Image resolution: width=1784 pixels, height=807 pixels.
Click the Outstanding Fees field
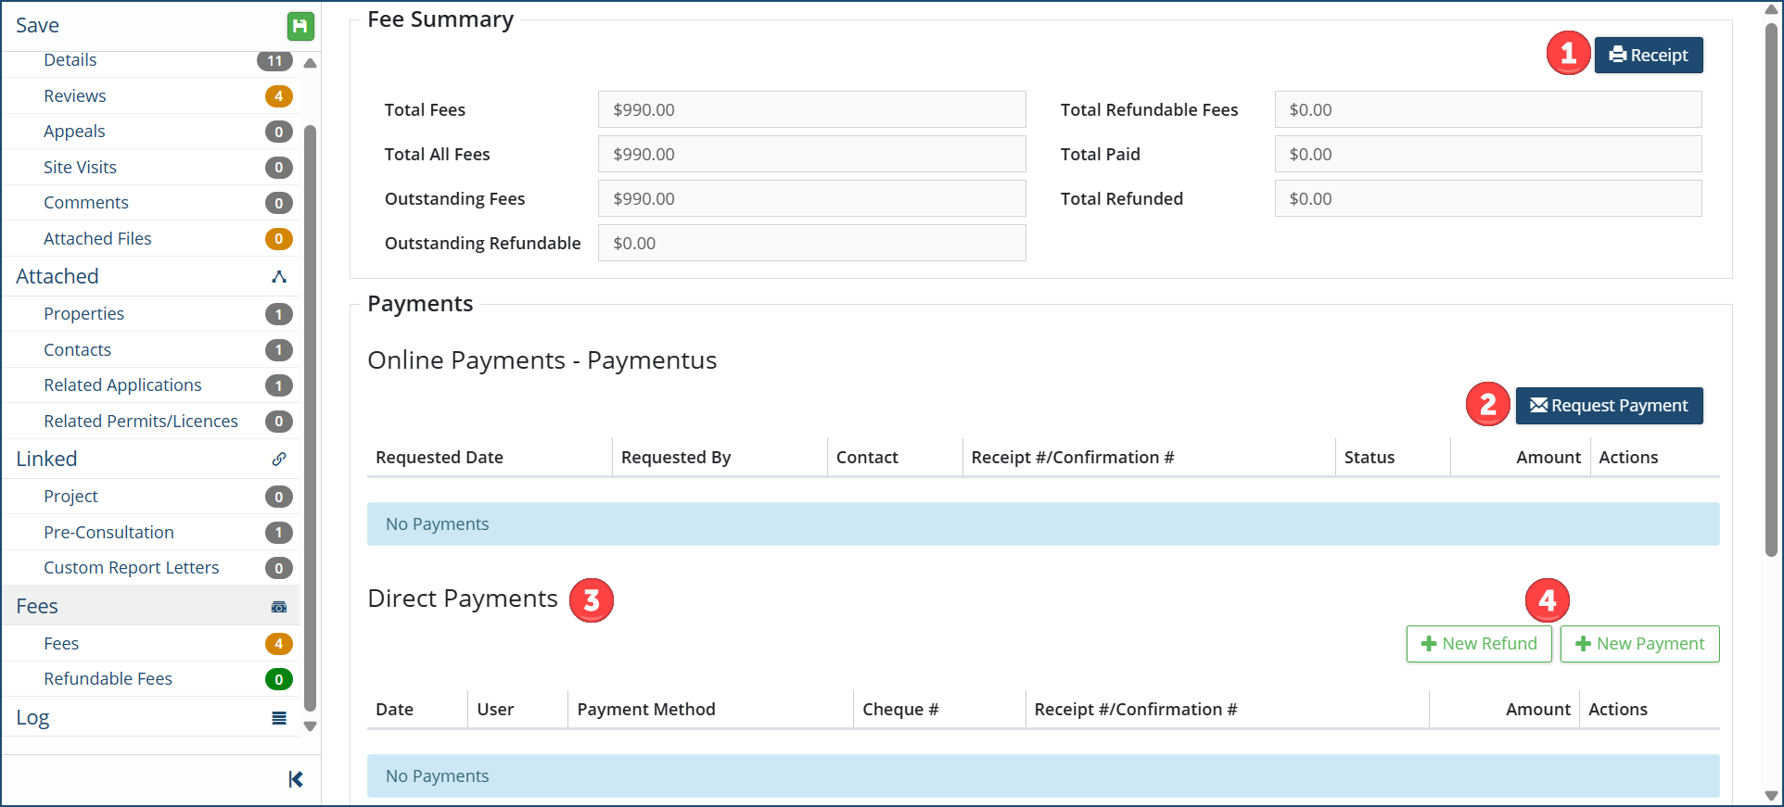coord(811,199)
